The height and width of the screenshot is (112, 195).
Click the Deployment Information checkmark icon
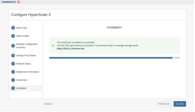(13, 72)
